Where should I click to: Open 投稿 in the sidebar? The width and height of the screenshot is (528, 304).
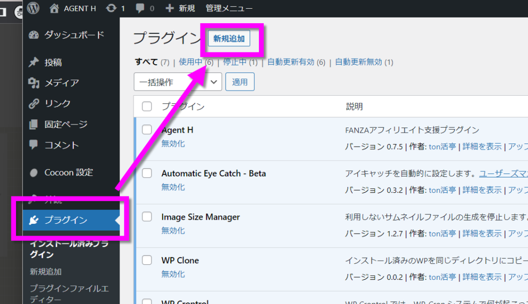tap(53, 62)
